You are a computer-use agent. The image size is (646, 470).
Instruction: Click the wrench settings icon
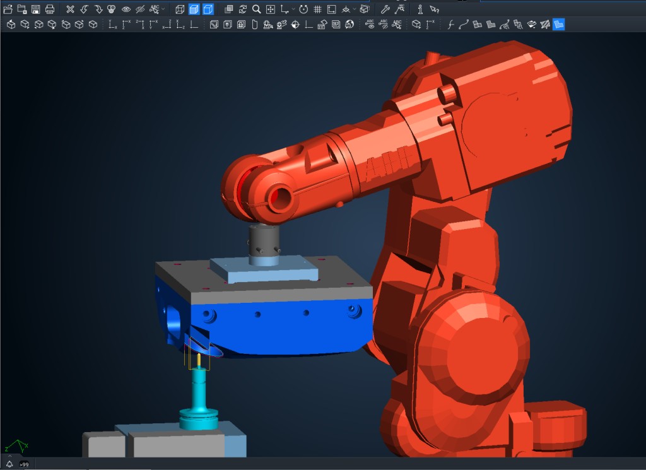pos(385,9)
